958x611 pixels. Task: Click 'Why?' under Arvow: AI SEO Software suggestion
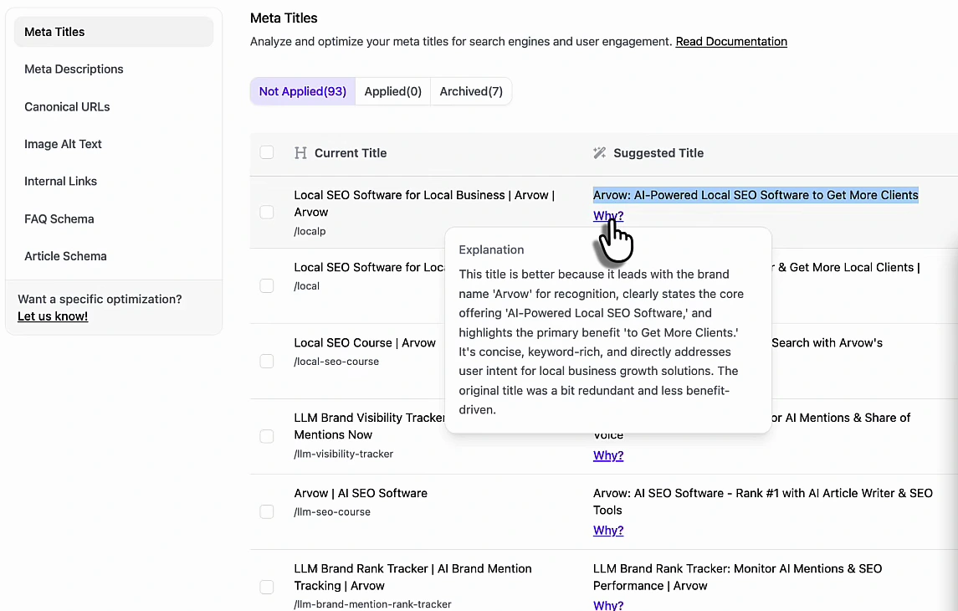click(608, 531)
